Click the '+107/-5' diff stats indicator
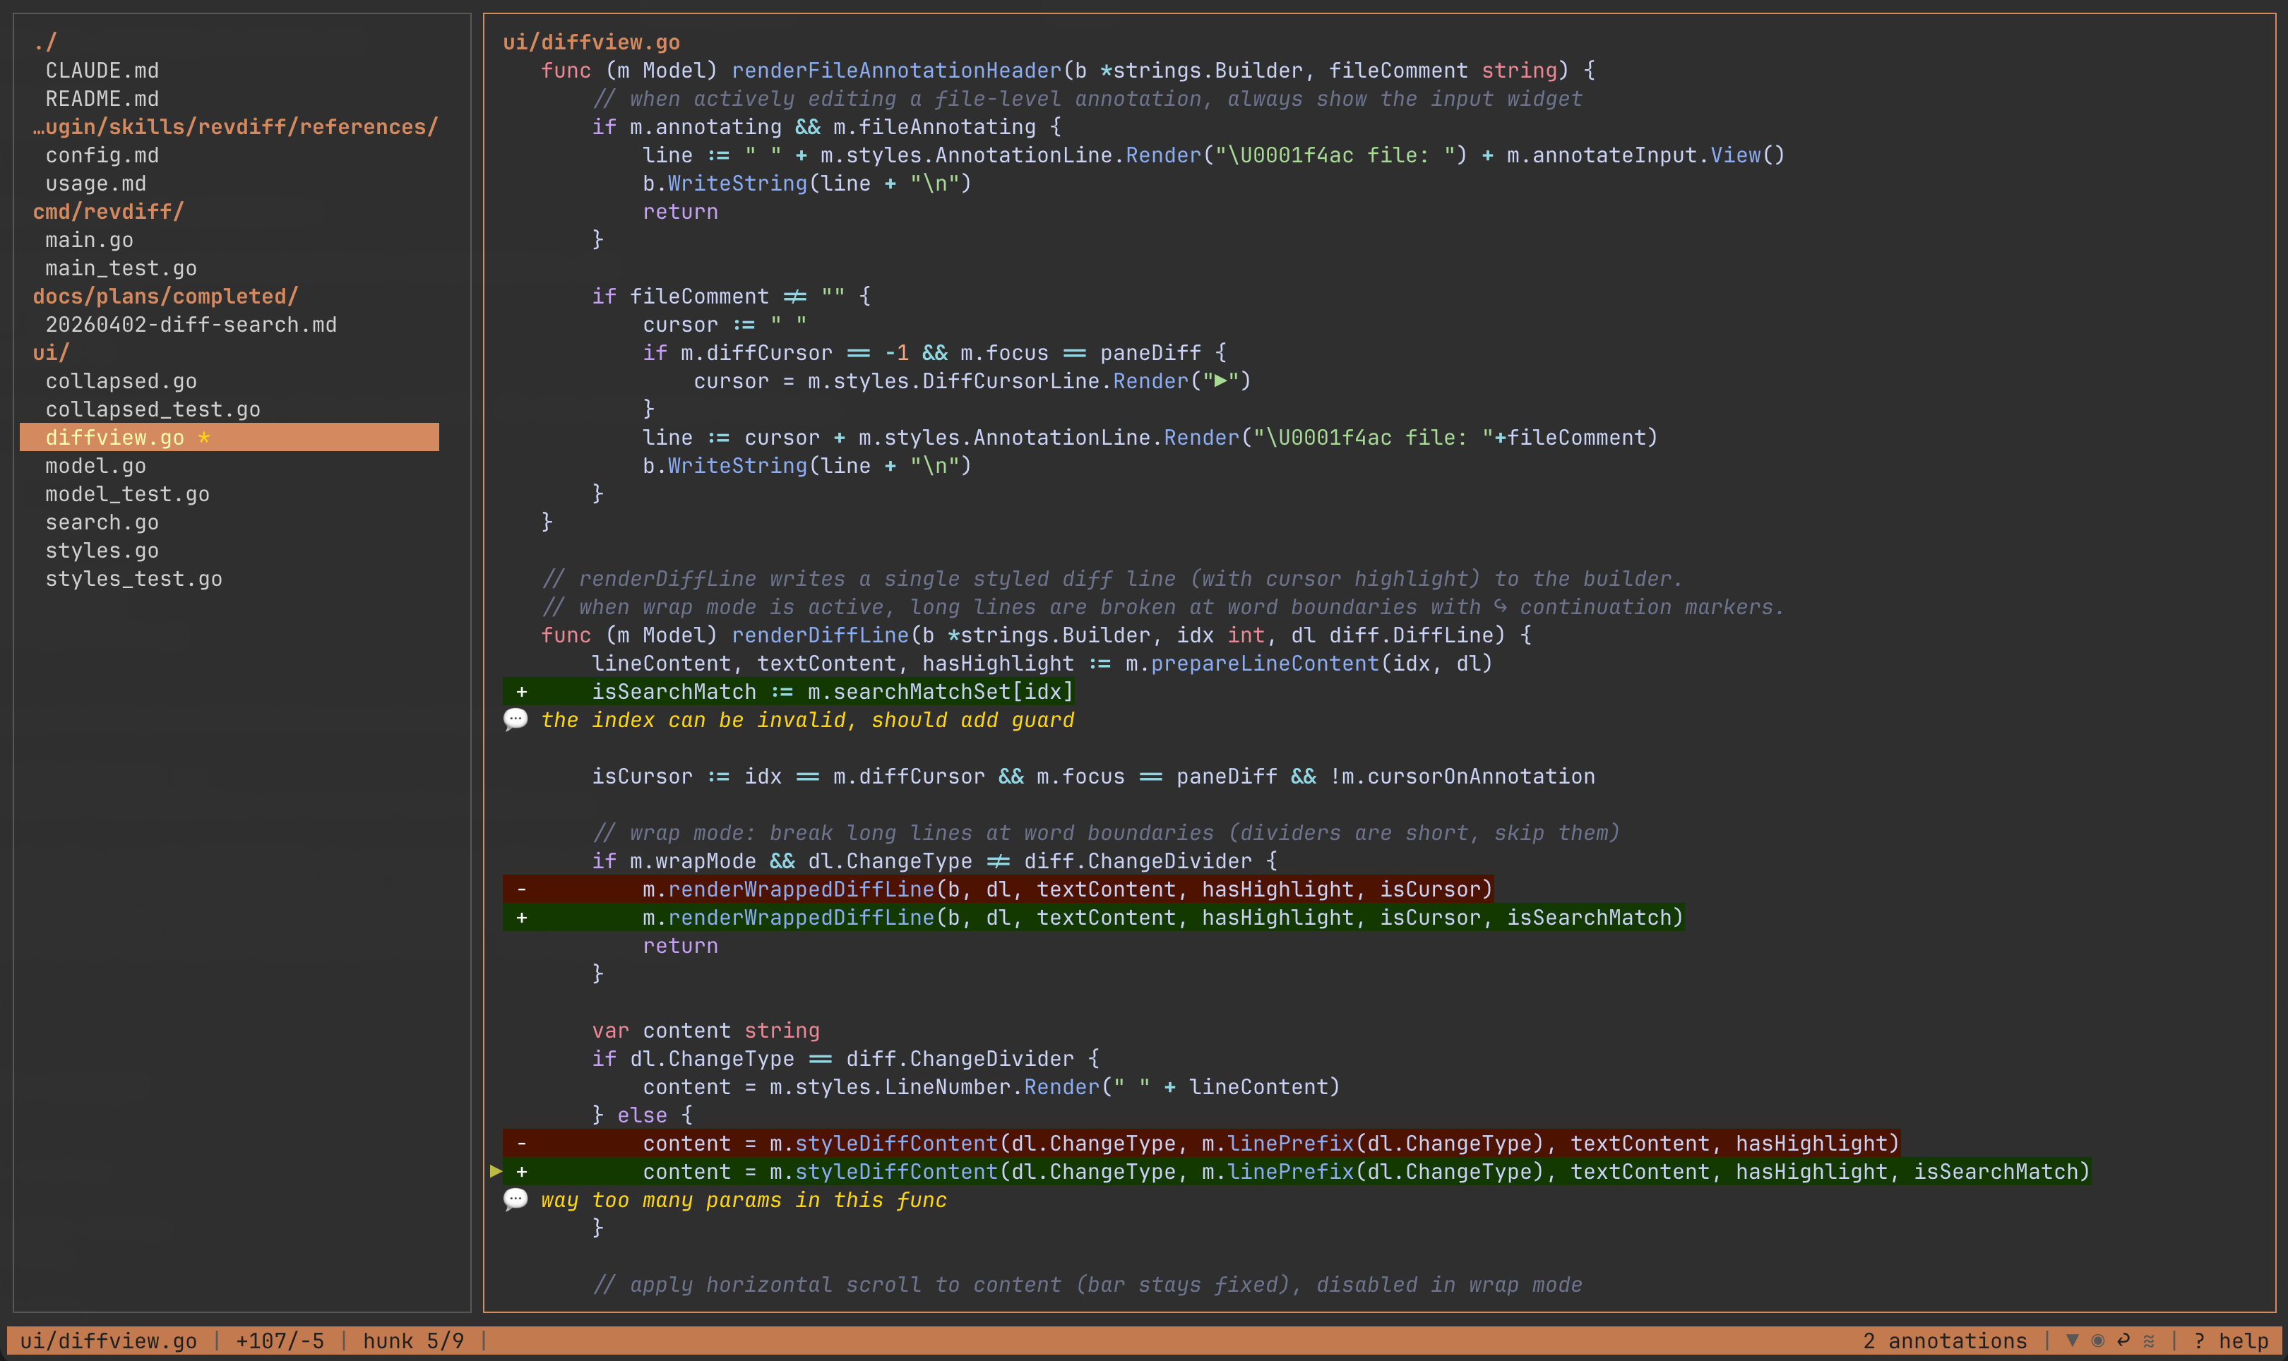This screenshot has width=2288, height=1361. [279, 1341]
